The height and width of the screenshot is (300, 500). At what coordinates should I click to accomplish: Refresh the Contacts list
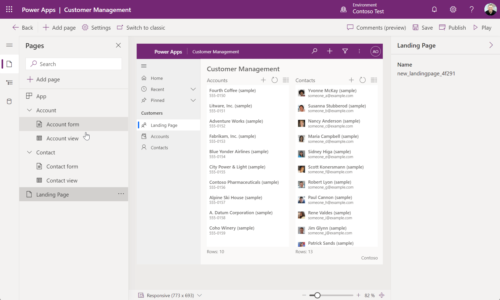click(x=362, y=80)
